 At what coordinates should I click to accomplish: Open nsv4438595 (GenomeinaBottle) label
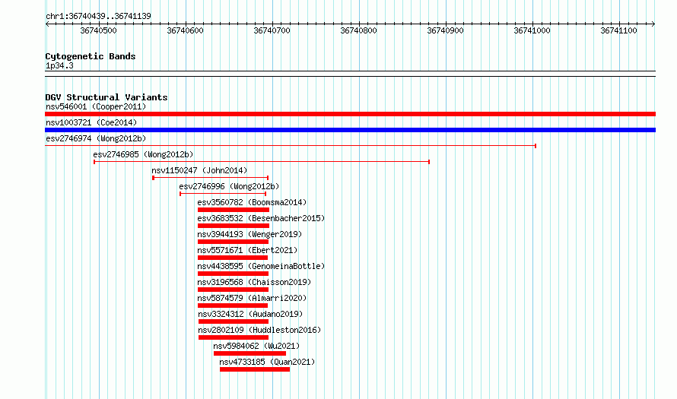(x=261, y=266)
